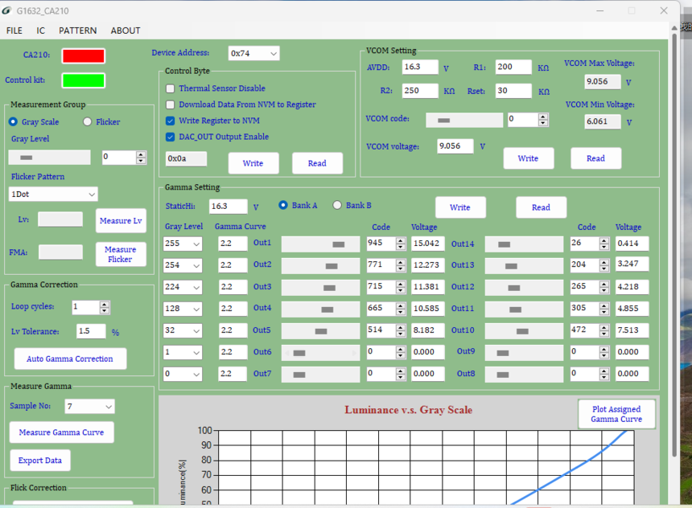
Task: Open the PATTERN menu
Action: coord(78,31)
